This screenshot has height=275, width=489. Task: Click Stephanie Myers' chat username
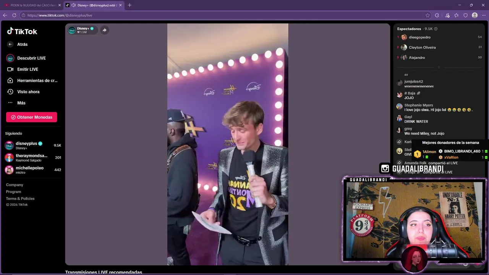point(419,105)
